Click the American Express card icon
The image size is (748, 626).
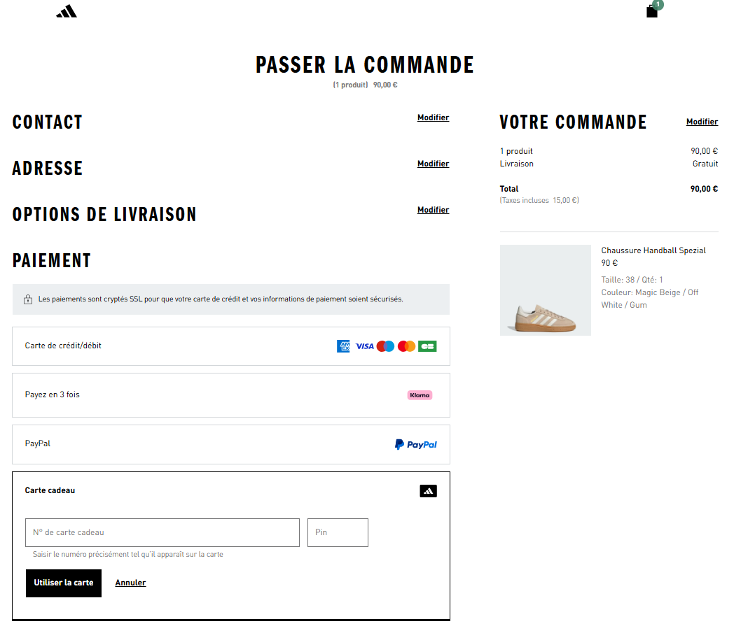click(x=343, y=346)
